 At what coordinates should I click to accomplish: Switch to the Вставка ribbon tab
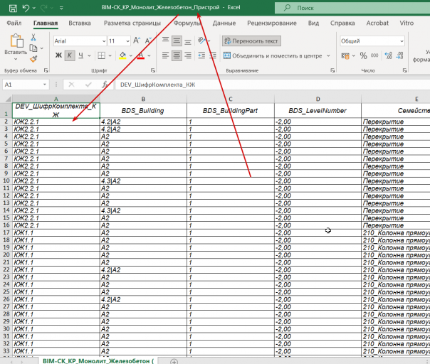tap(80, 23)
